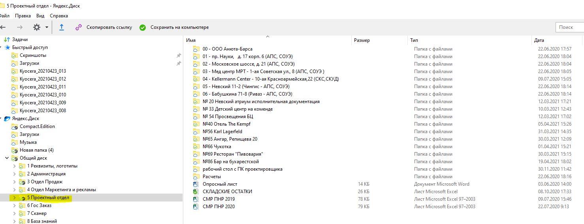Click into the Поиск search field

pos(569,27)
